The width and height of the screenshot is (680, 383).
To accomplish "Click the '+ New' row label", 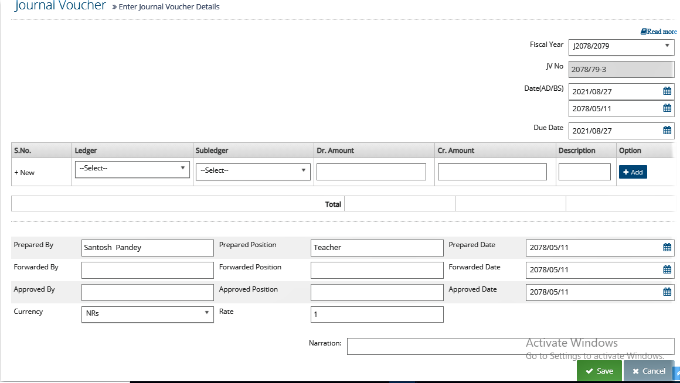I will point(24,172).
